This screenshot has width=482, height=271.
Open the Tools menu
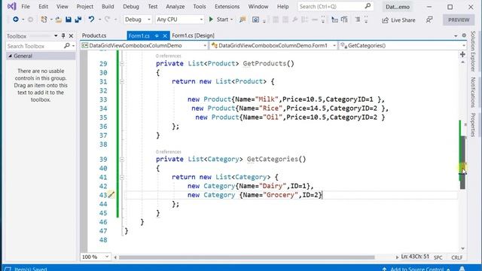(x=200, y=7)
